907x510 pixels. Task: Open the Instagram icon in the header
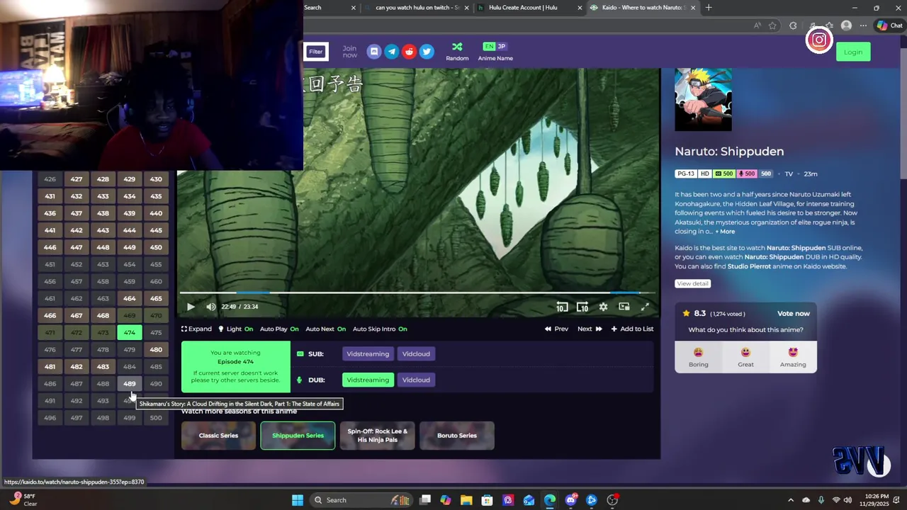[818, 40]
